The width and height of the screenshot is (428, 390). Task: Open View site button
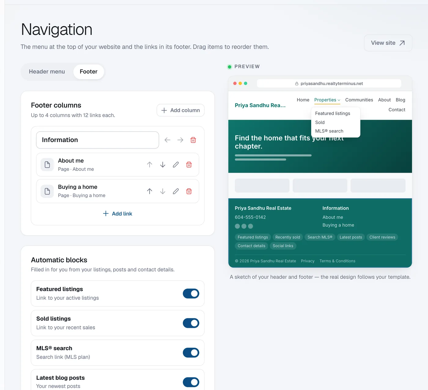tap(388, 43)
